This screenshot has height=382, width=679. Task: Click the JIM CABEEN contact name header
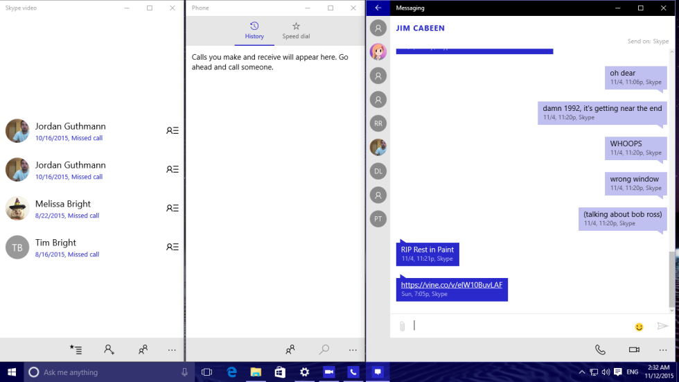pos(420,28)
